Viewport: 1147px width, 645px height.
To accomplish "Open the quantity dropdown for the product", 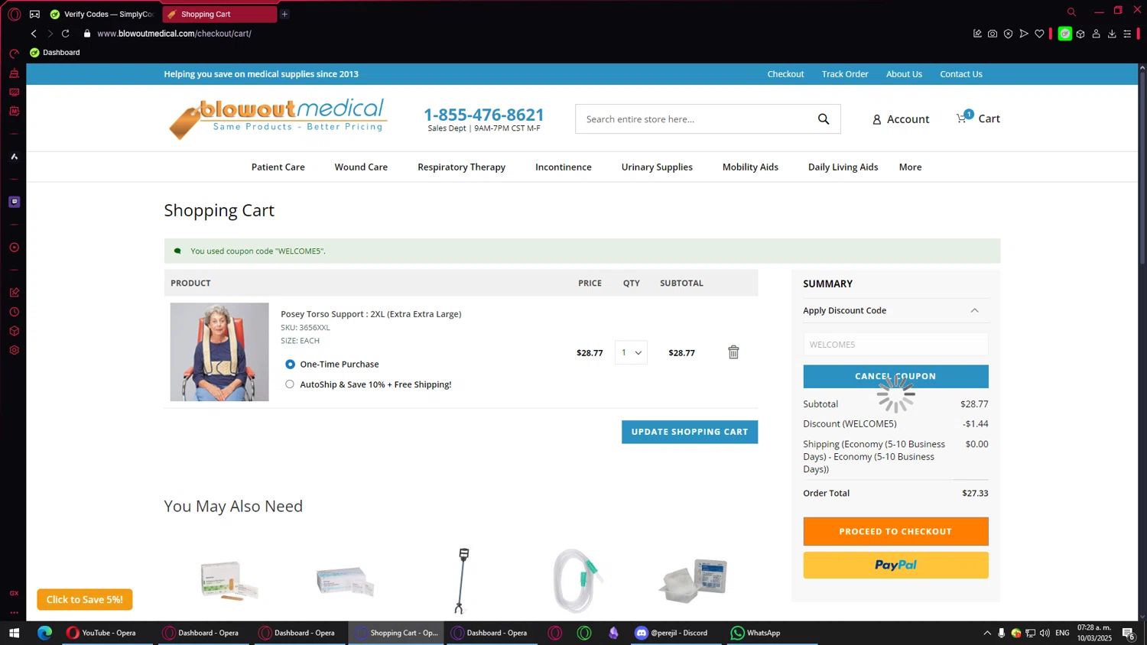I will coord(631,352).
